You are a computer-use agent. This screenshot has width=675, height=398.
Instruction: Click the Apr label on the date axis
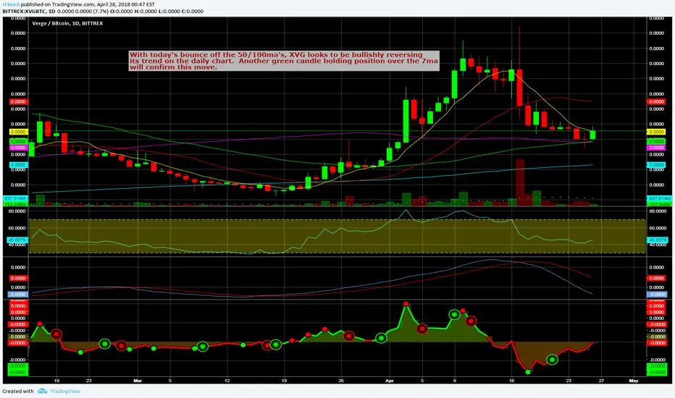(390, 381)
